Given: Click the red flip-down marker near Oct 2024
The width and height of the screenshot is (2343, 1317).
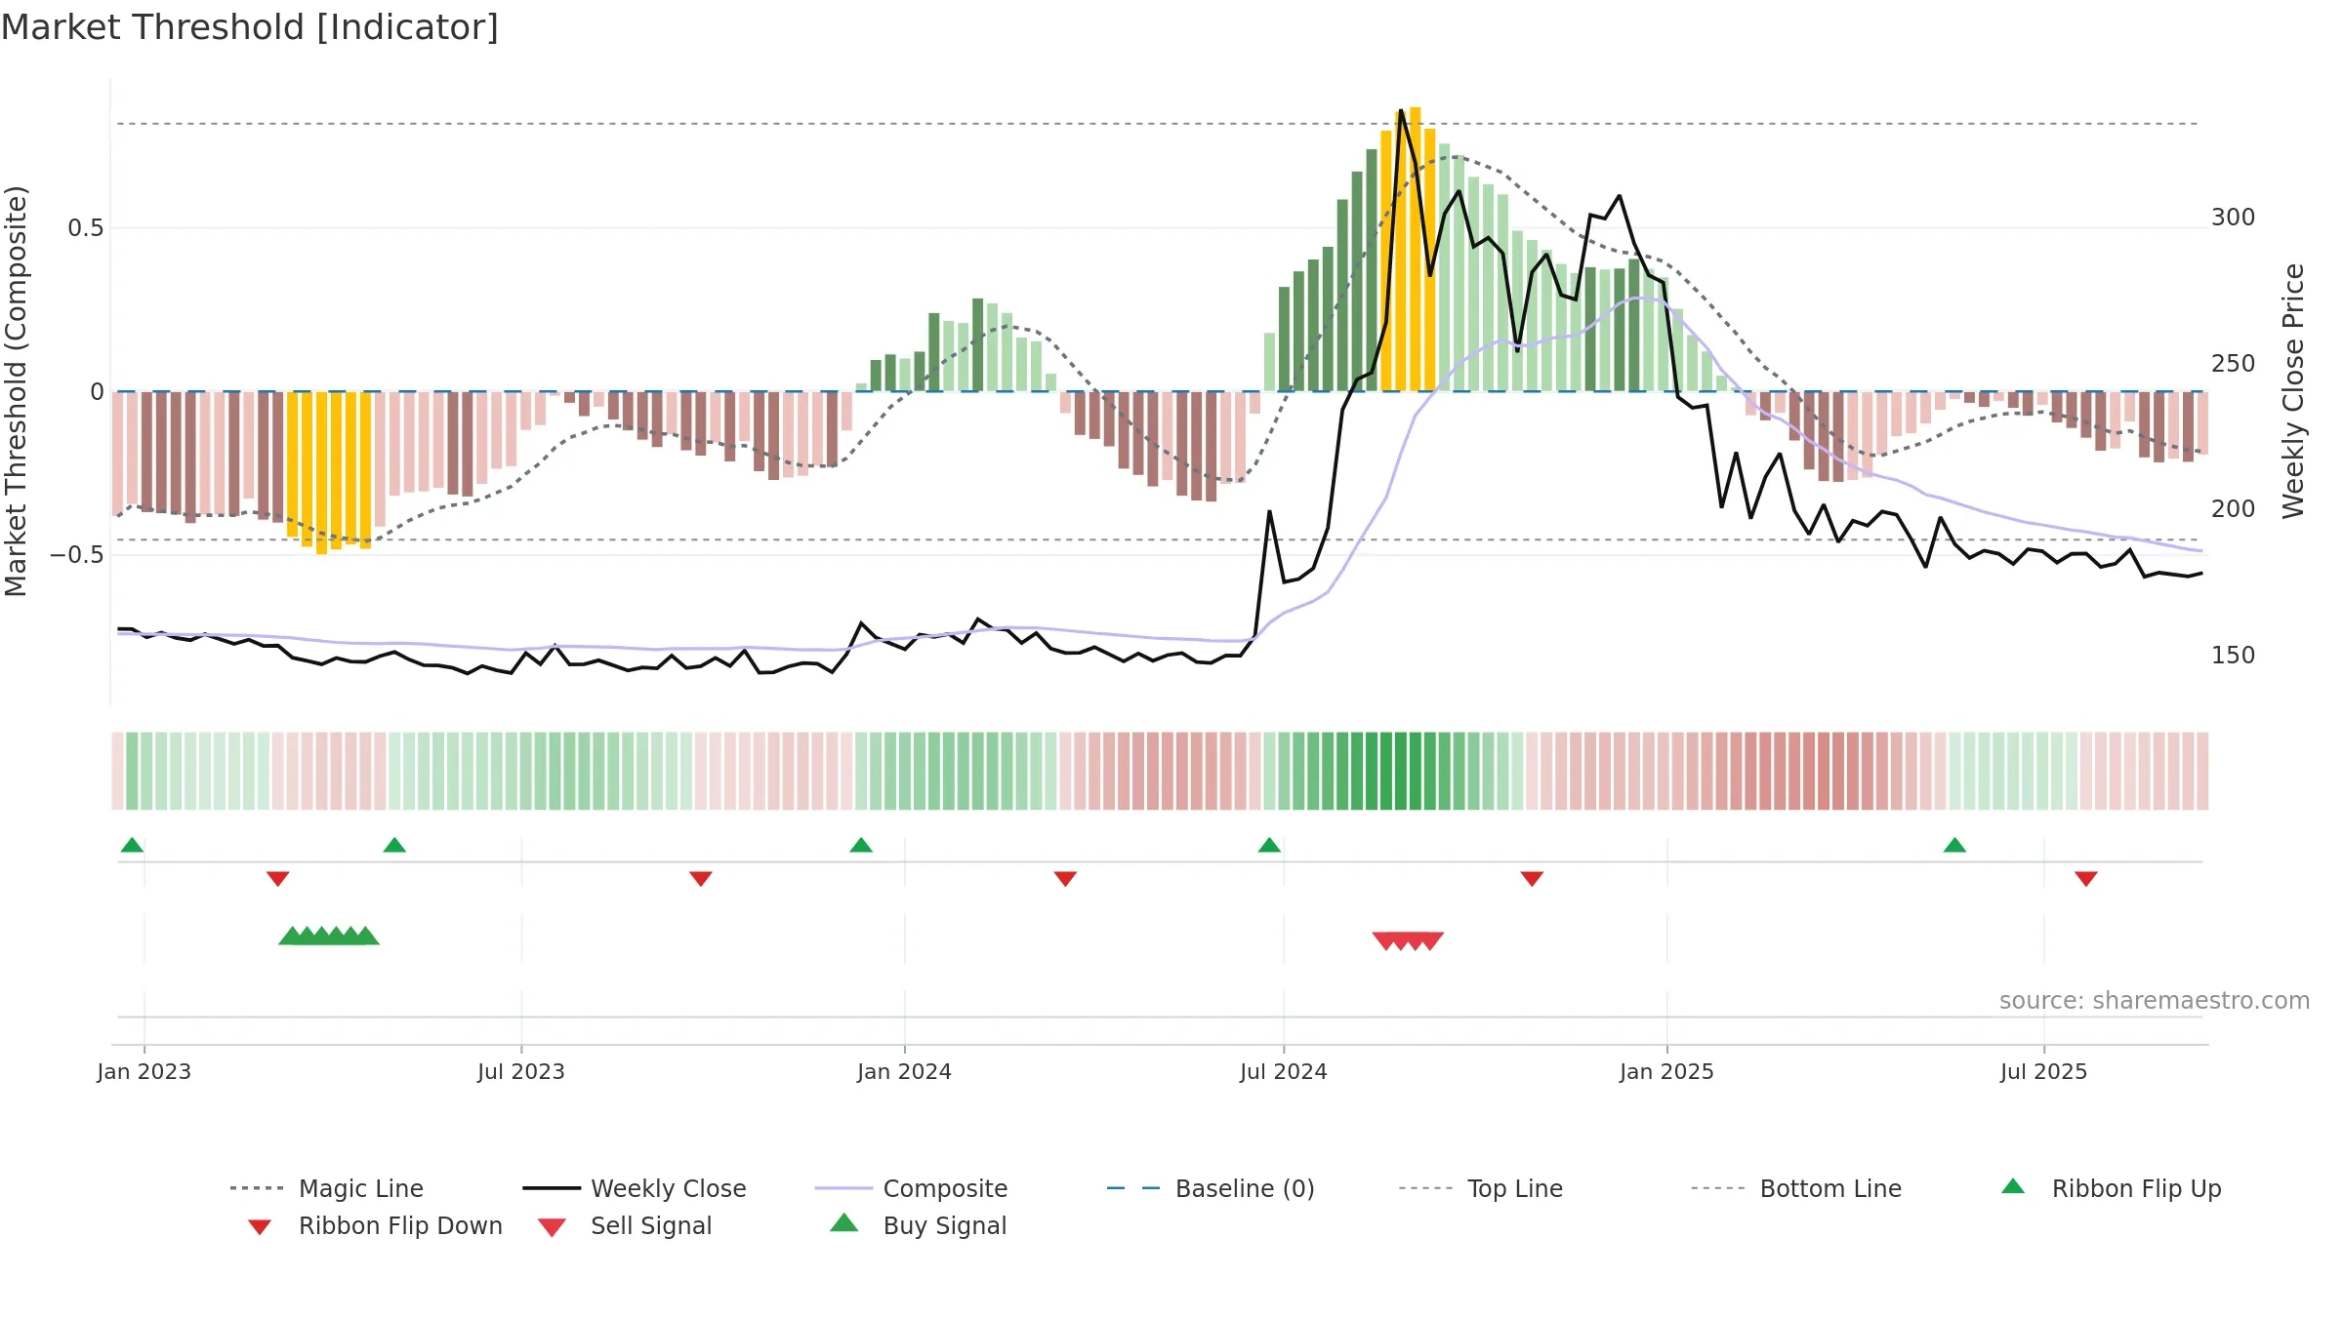Looking at the screenshot, I should [x=1532, y=879].
